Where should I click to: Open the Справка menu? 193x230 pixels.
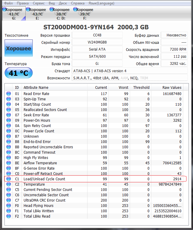pos(78,3)
